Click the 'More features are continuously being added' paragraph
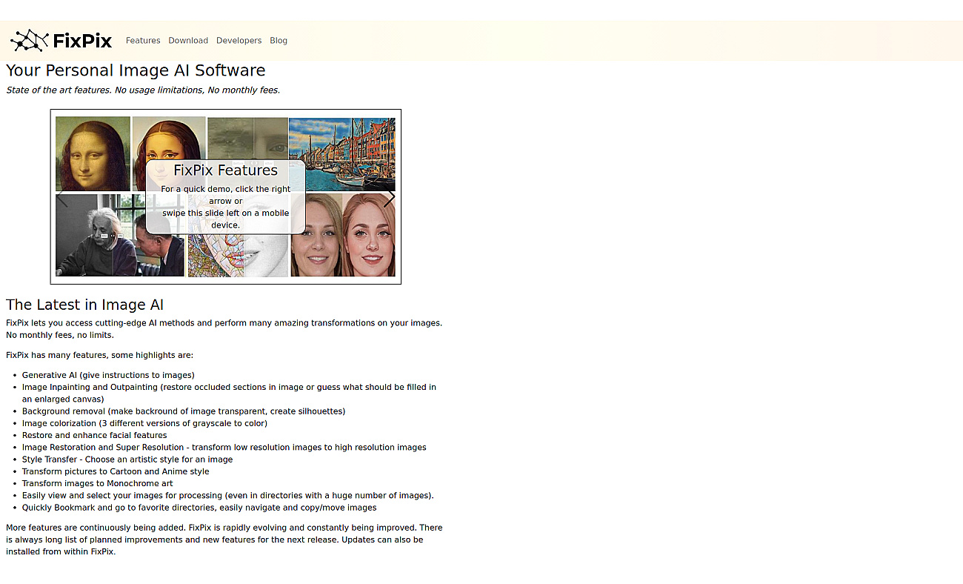 [224, 540]
